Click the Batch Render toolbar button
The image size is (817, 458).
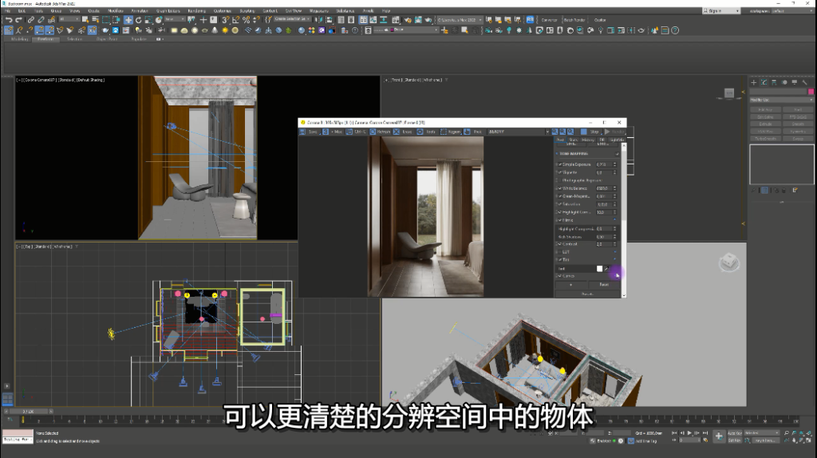(574, 20)
